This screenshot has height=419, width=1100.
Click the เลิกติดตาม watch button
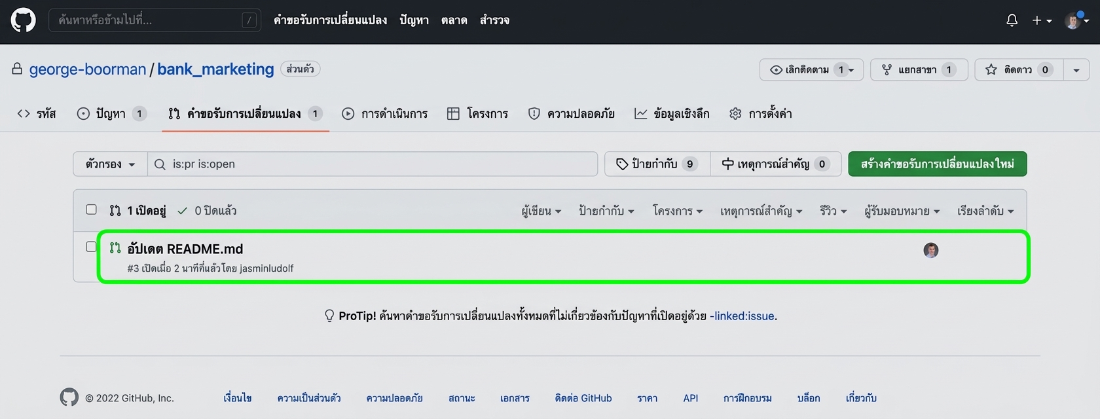tap(811, 69)
